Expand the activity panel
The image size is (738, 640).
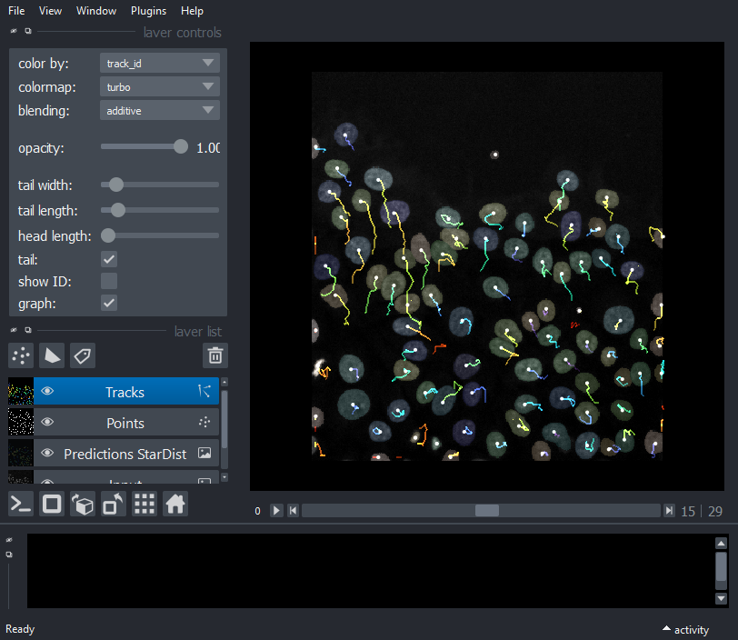coord(686,630)
